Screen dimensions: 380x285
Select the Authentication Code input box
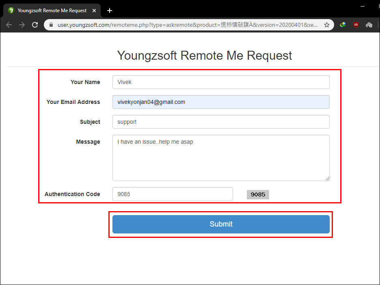pyautogui.click(x=173, y=194)
